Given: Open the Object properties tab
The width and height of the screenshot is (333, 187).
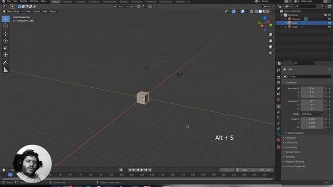Looking at the screenshot, I should 278,106.
